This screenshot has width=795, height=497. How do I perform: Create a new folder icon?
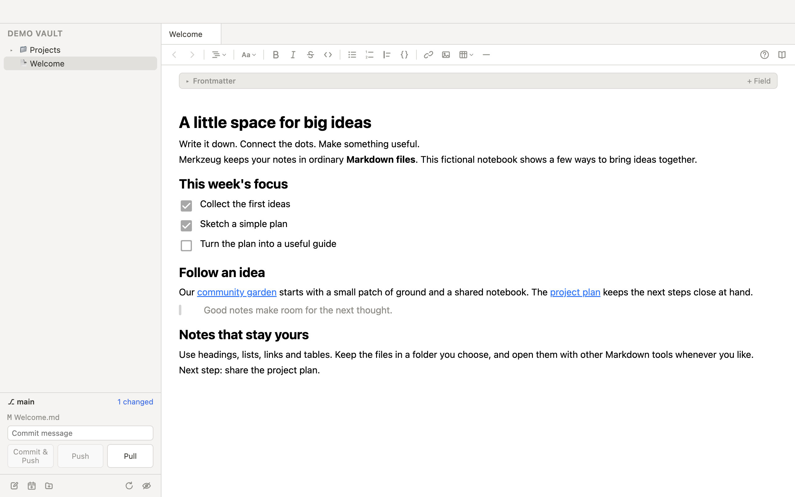point(49,486)
